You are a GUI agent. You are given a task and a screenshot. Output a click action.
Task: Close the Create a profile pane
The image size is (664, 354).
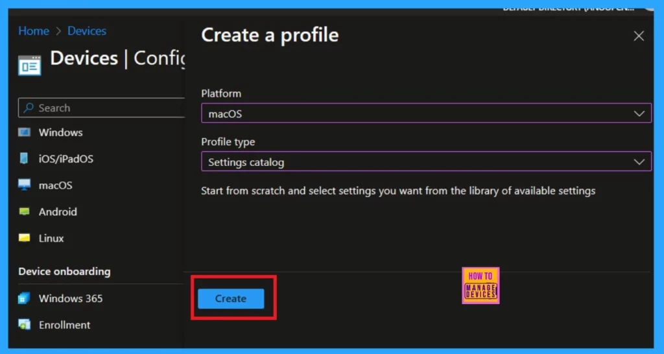(x=639, y=36)
